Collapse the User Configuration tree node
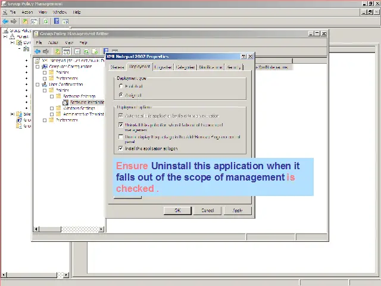Viewport: 381px width, 286px height. [38, 85]
